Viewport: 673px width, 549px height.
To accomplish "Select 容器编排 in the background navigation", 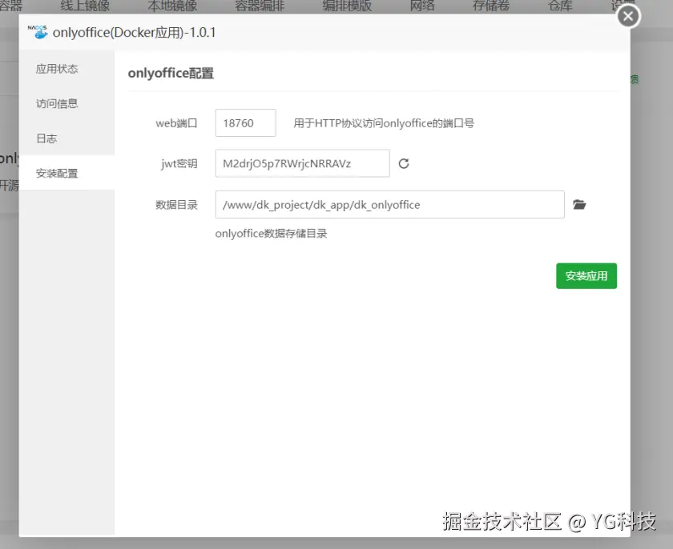I will click(x=260, y=6).
